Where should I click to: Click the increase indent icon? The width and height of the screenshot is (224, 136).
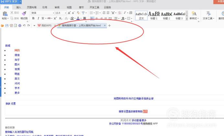pos(108,13)
